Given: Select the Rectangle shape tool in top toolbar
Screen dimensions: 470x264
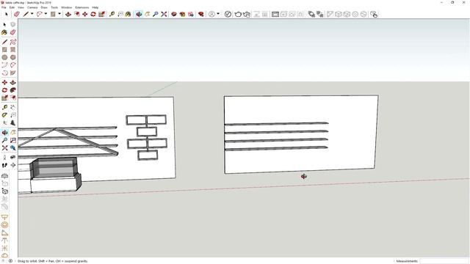Looking at the screenshot, I should (53, 14).
